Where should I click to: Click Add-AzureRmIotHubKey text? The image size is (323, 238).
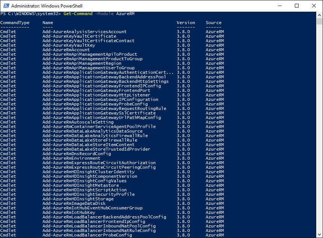(69, 213)
